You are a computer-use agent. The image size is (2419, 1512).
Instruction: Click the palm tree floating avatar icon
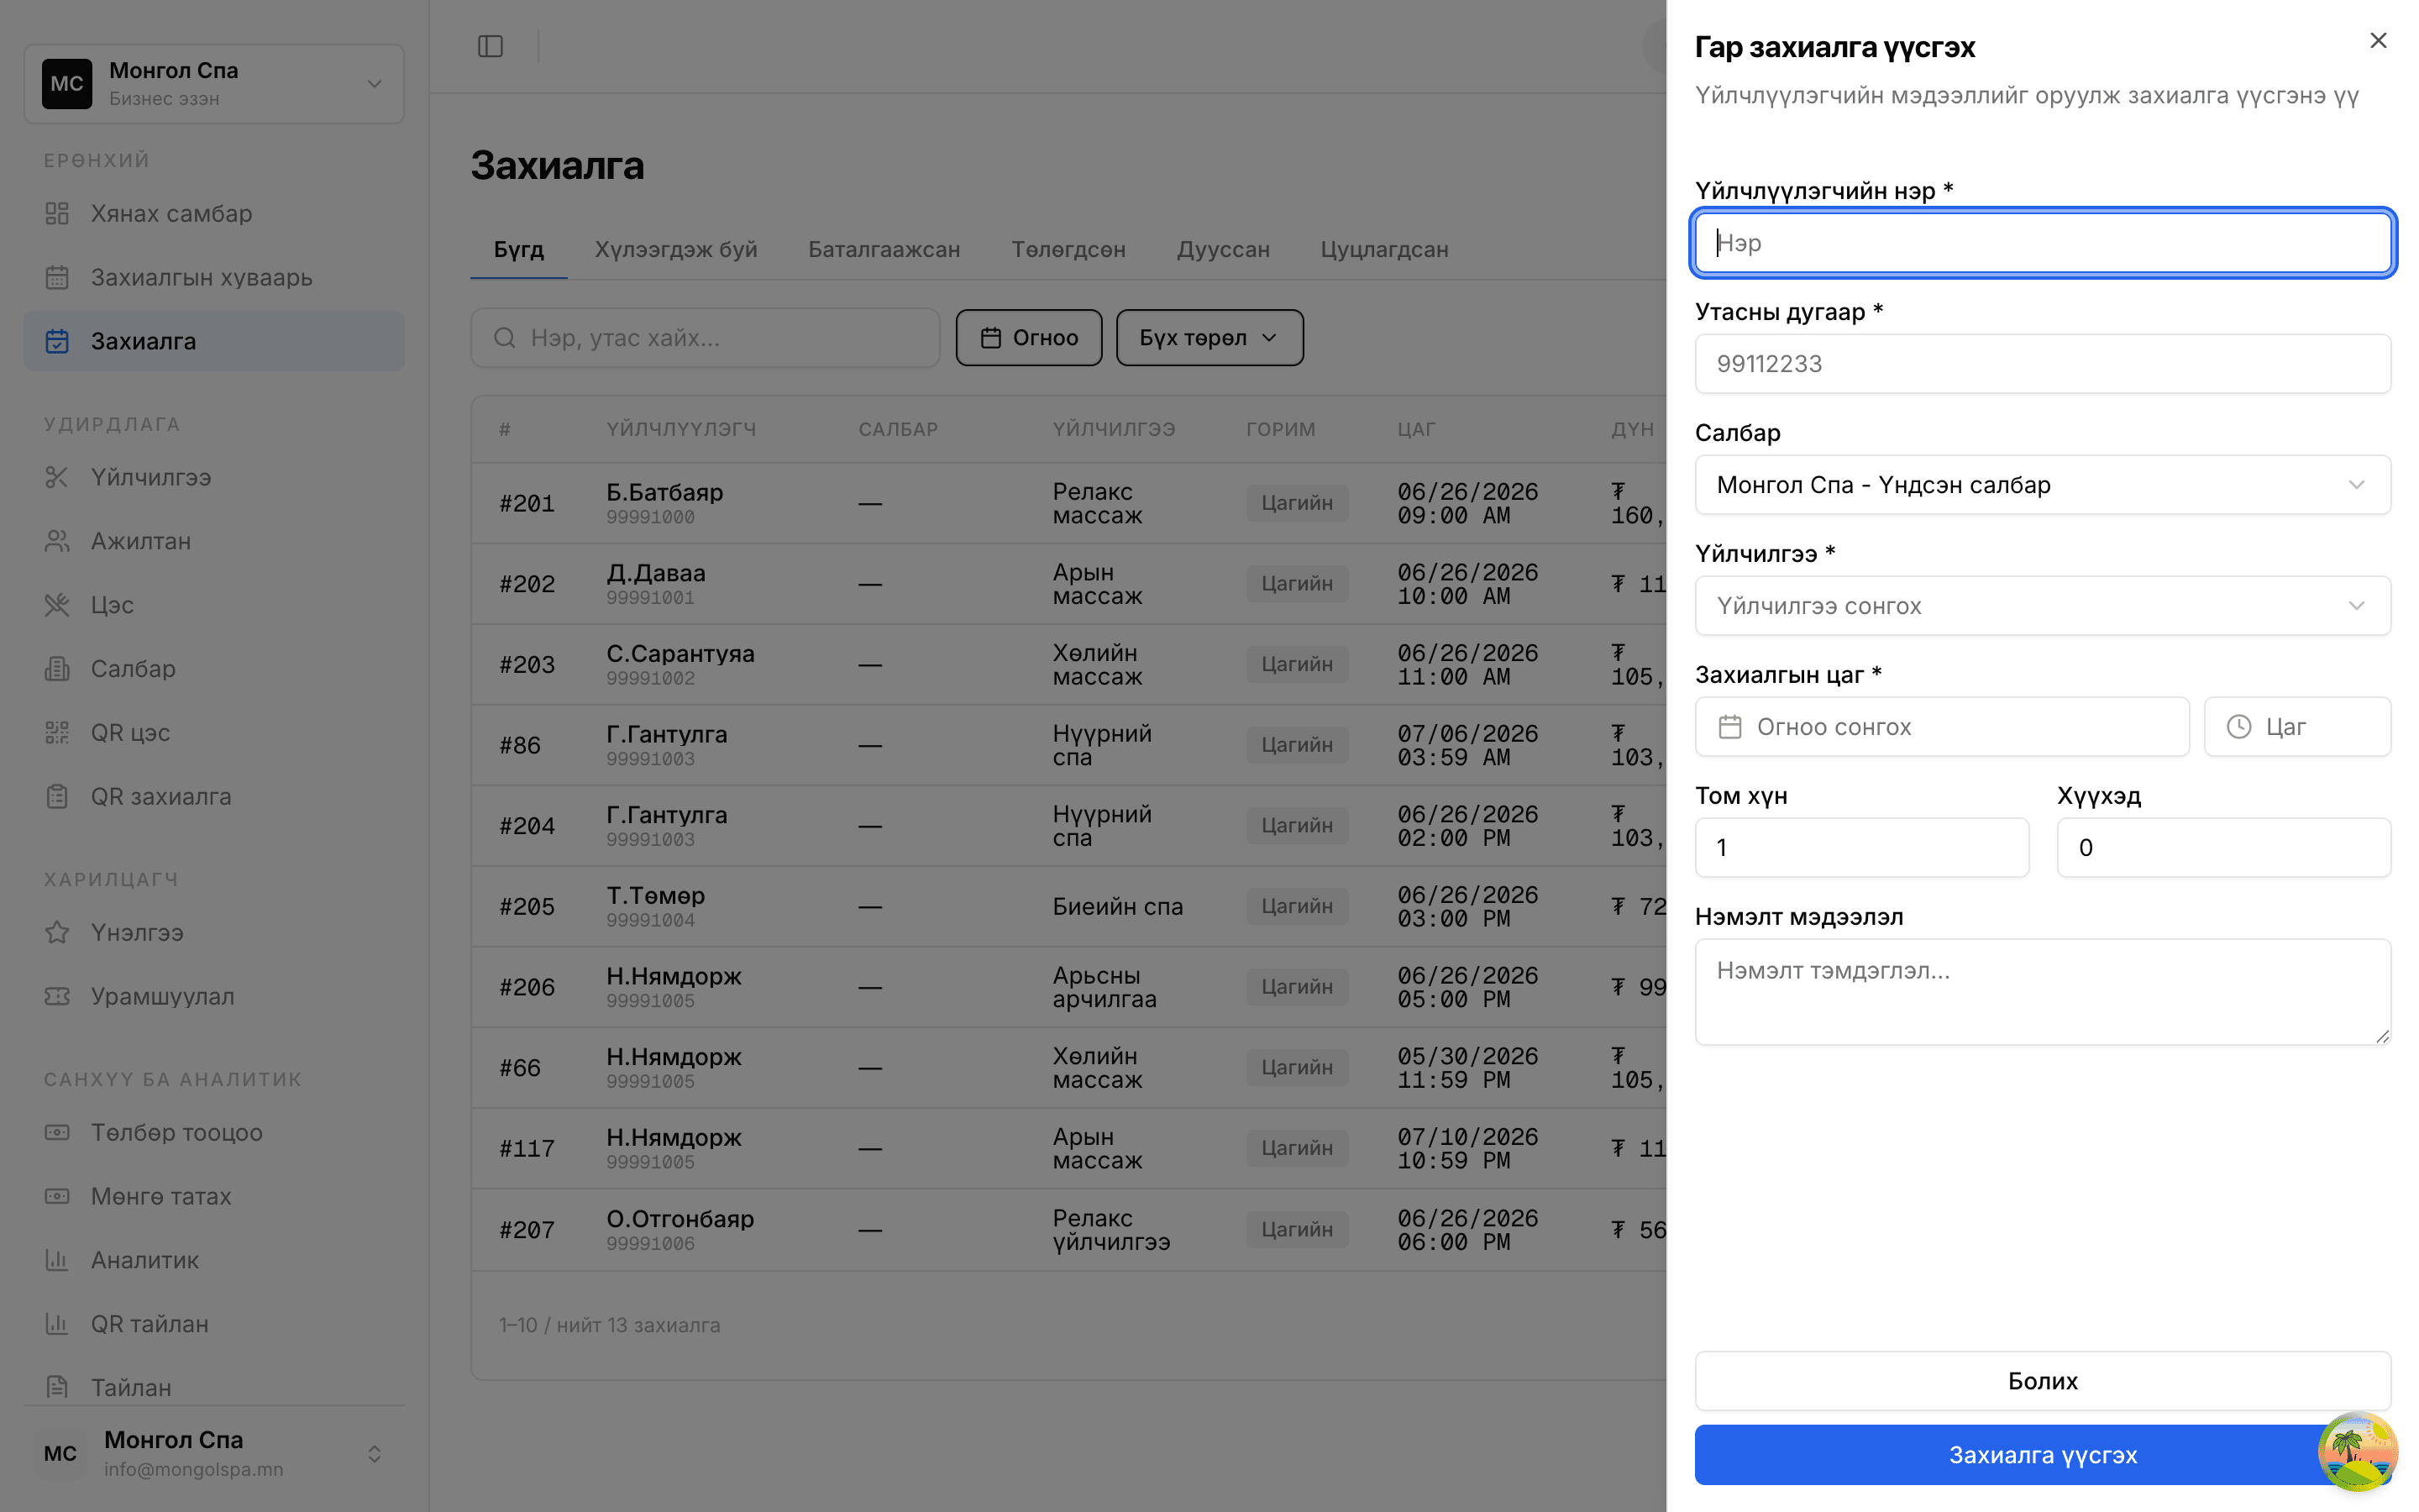point(2357,1451)
